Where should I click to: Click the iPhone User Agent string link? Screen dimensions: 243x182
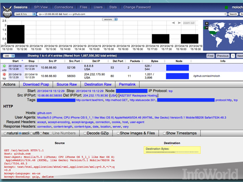pyautogui.click(x=131, y=117)
